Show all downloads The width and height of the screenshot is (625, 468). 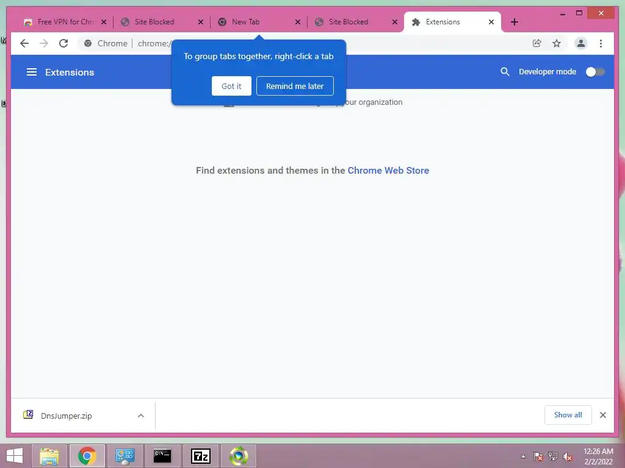click(568, 415)
